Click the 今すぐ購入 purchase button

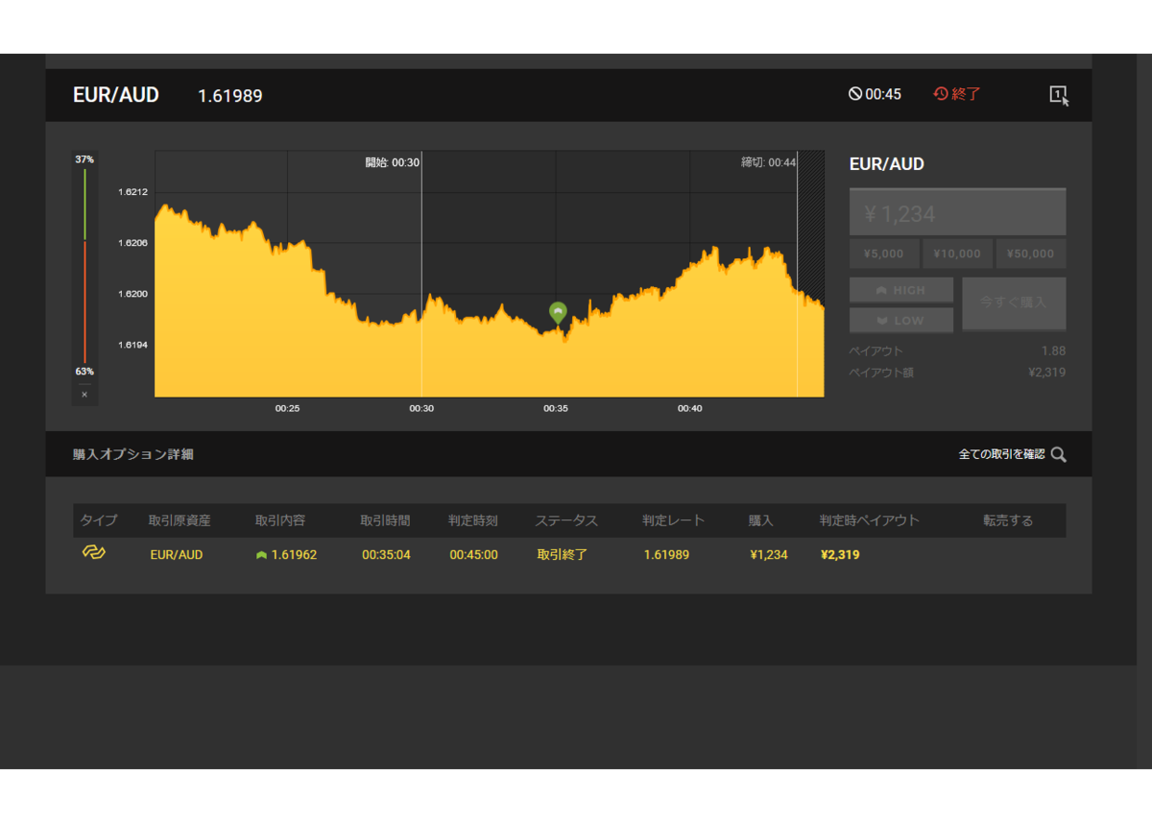click(1014, 302)
